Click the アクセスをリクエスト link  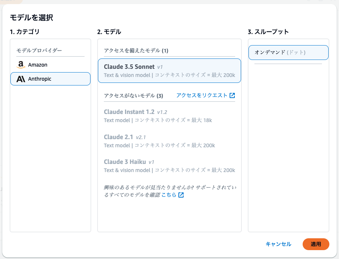(x=202, y=95)
